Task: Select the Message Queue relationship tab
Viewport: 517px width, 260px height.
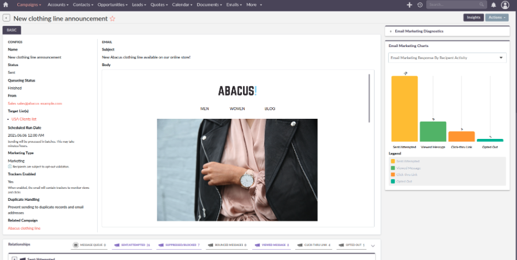Action: [x=90, y=245]
